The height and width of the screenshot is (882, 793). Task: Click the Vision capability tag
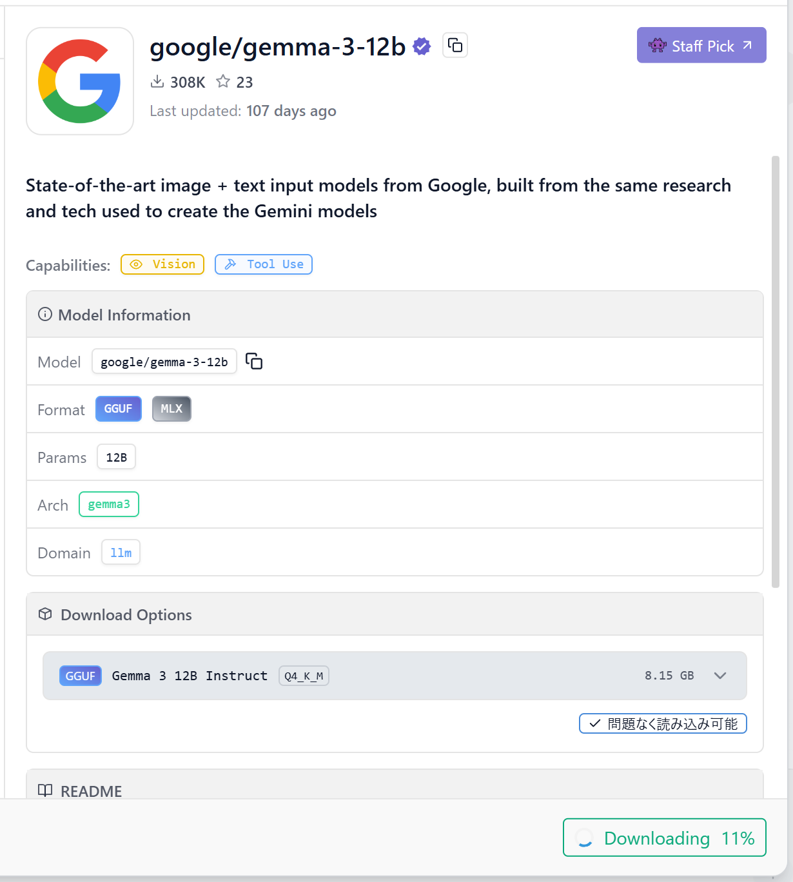162,264
